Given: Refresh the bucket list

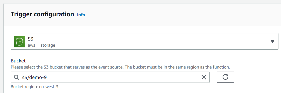Looking at the screenshot, I should (225, 77).
